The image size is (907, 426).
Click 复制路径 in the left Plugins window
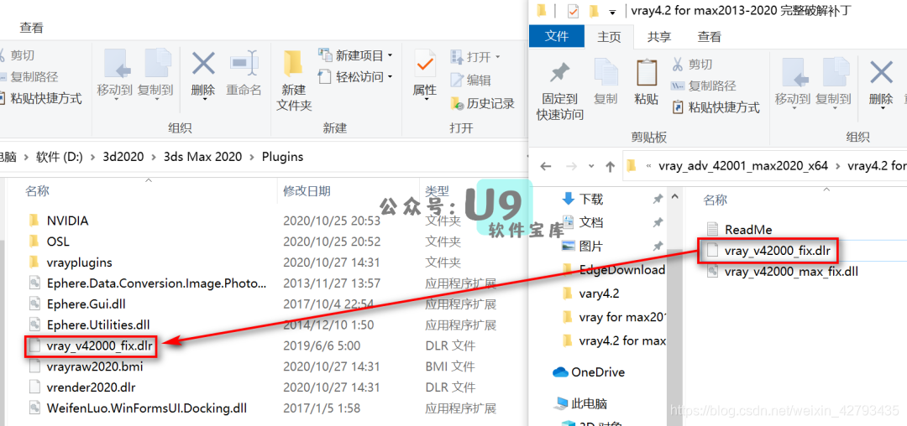[x=28, y=77]
